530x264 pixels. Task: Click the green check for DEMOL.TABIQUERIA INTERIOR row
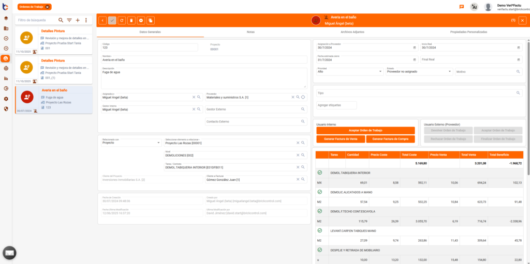pyautogui.click(x=319, y=173)
